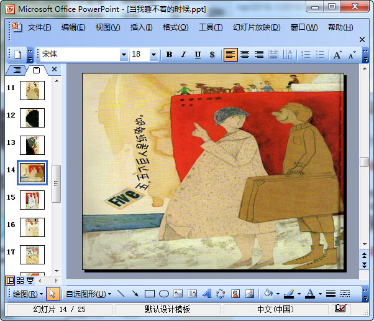374x321 pixels.
Task: Select slide 15 thumbnail
Action: [x=32, y=200]
